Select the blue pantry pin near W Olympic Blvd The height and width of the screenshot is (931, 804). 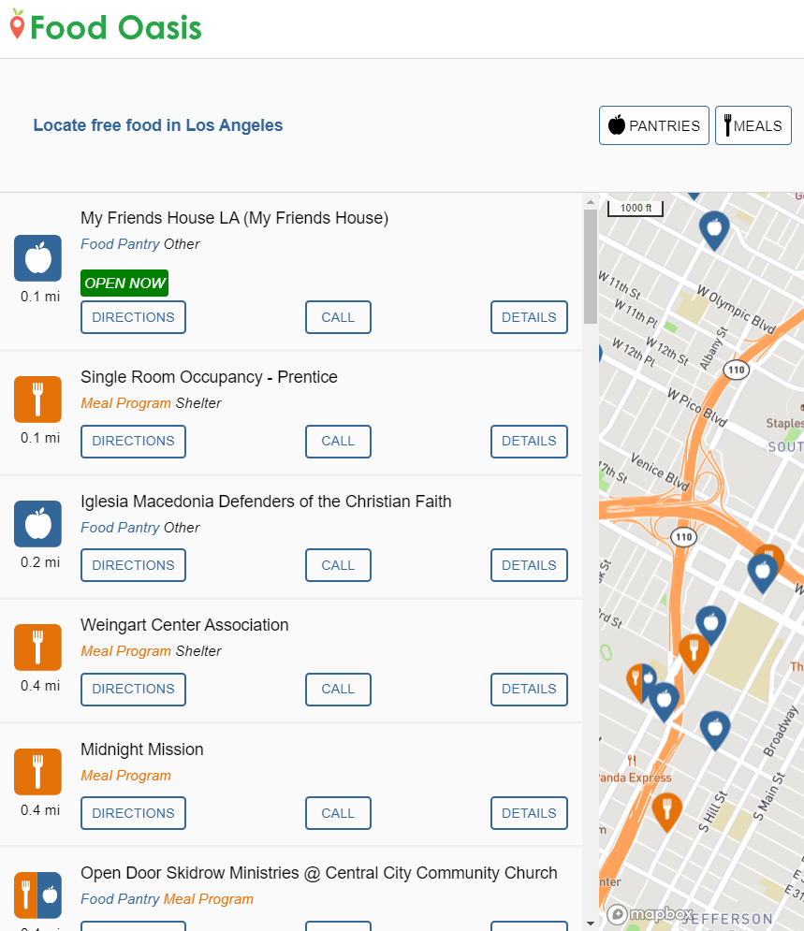coord(714,230)
